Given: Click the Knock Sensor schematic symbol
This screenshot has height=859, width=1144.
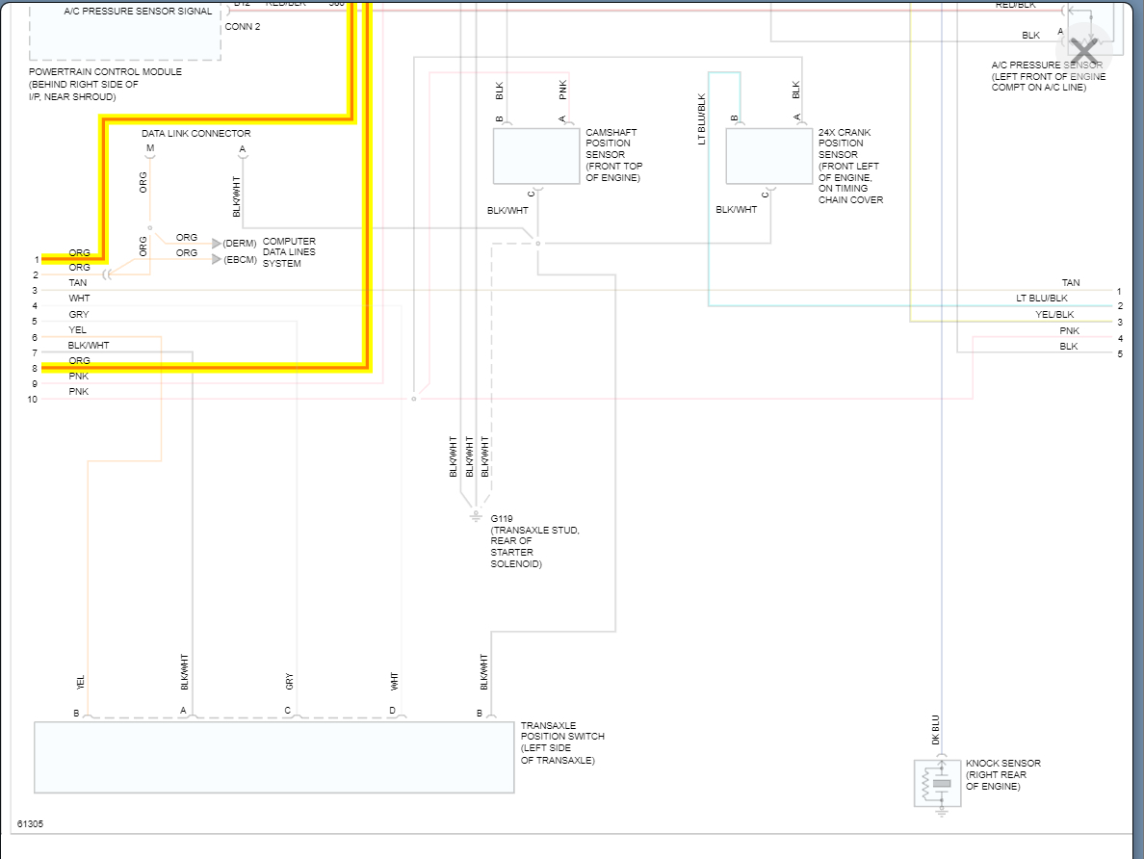Looking at the screenshot, I should 938,784.
